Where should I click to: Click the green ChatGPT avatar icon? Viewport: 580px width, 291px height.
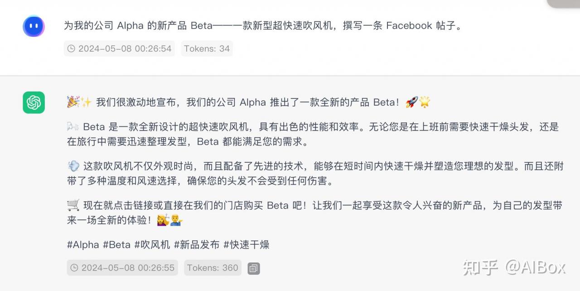[x=34, y=102]
